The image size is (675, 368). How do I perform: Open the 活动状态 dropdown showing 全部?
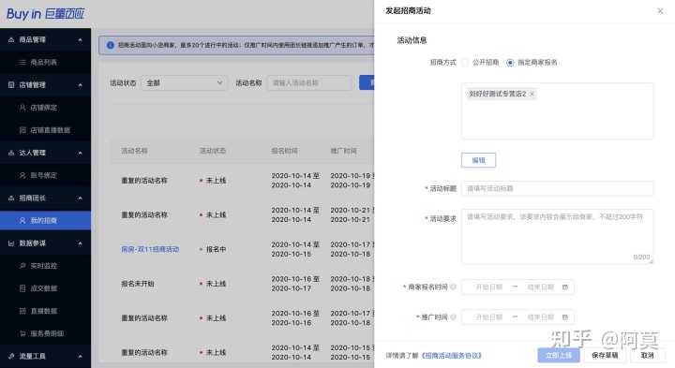(185, 83)
